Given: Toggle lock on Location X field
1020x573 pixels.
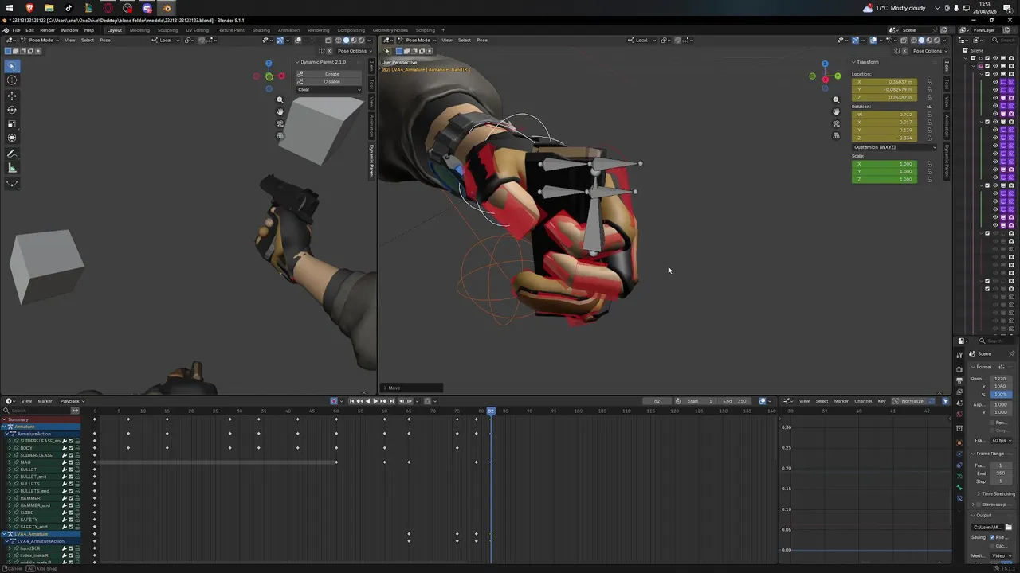Looking at the screenshot, I should 928,82.
